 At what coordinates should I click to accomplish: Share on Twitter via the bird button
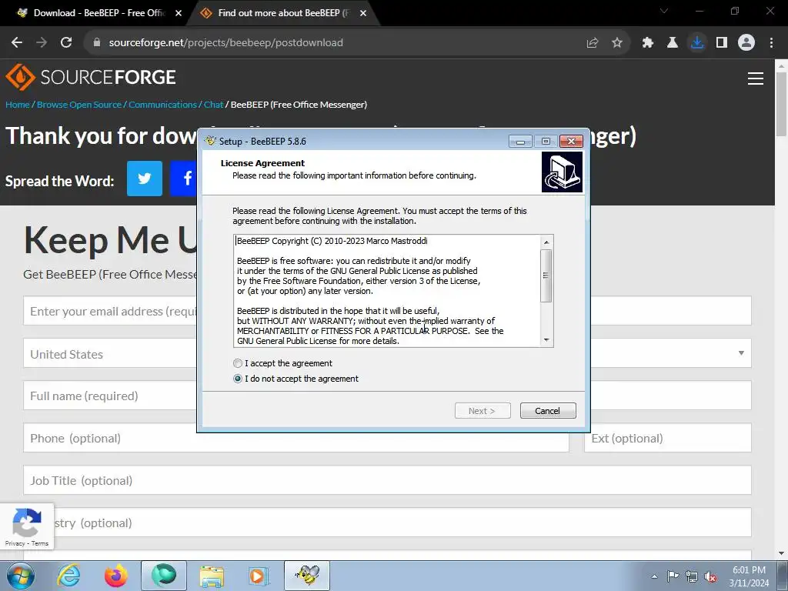(x=144, y=179)
